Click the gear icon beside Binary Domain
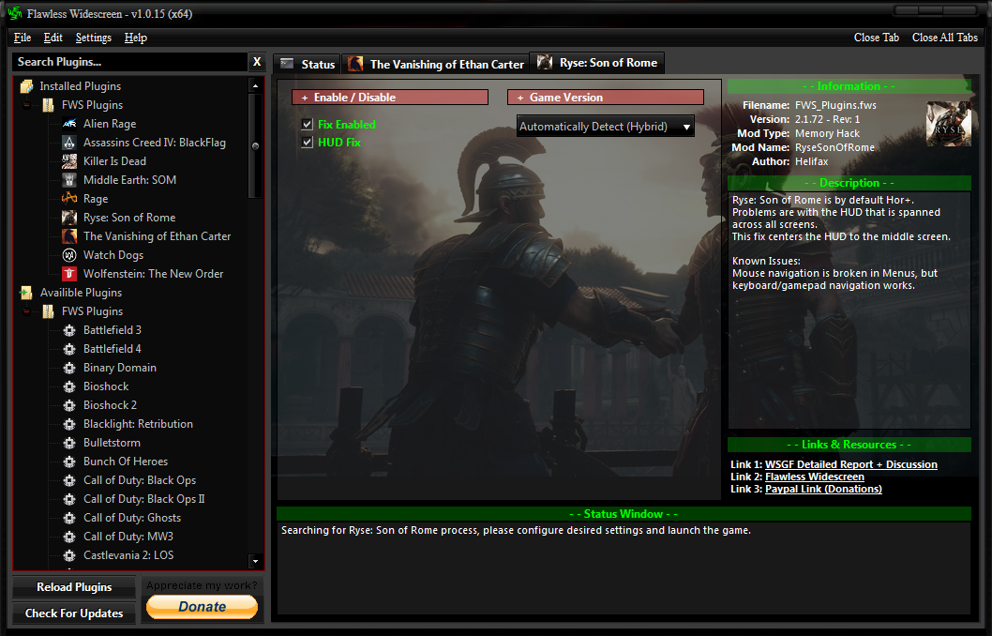The image size is (992, 636). coord(69,368)
